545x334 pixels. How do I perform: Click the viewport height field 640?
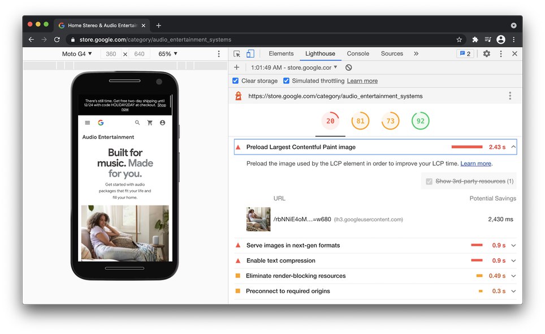pos(139,54)
